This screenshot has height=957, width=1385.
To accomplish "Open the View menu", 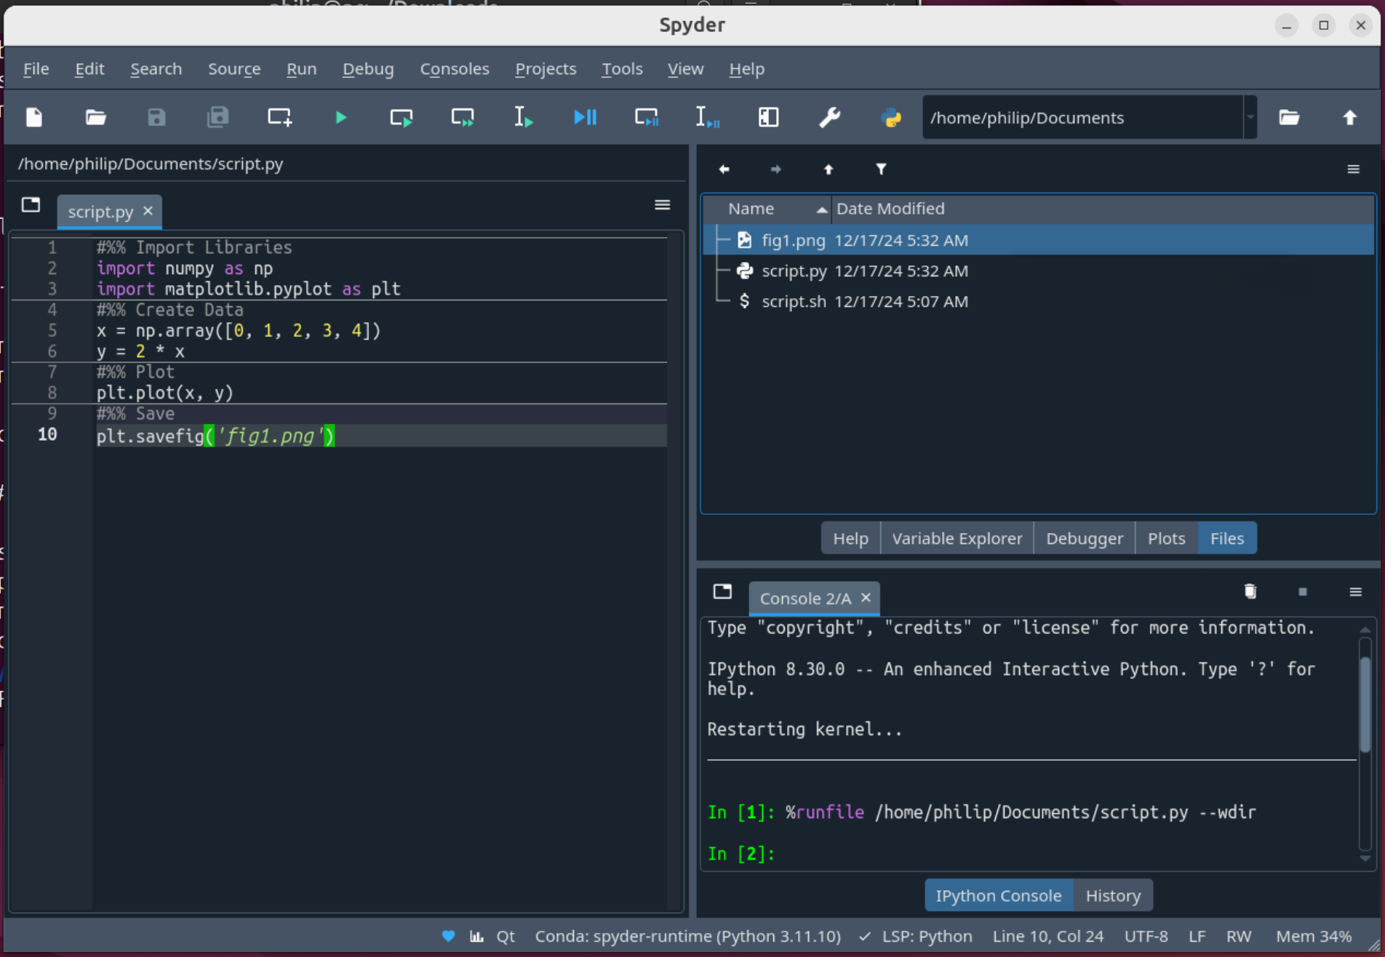I will (685, 69).
